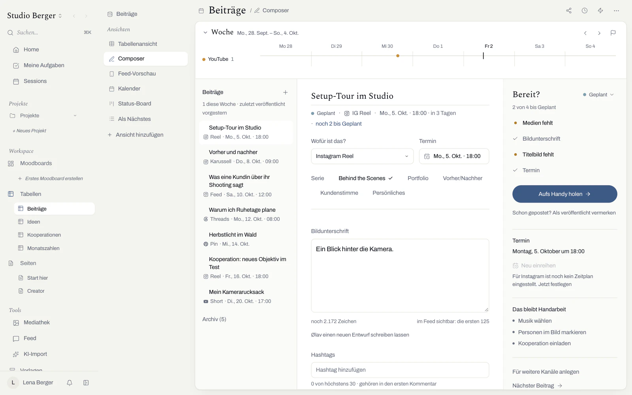Switch to Feed-Vorschau view
The width and height of the screenshot is (632, 395).
145,74
